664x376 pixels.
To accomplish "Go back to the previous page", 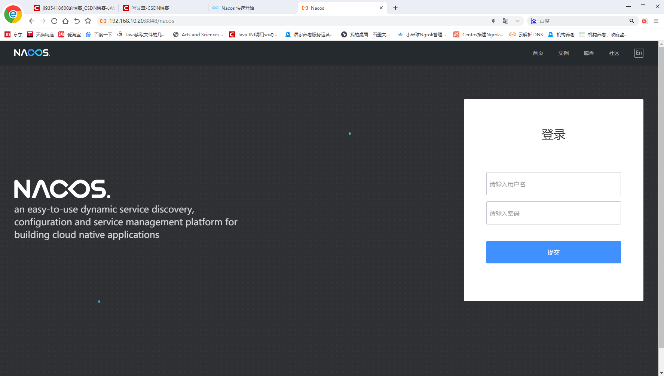I will coord(32,21).
